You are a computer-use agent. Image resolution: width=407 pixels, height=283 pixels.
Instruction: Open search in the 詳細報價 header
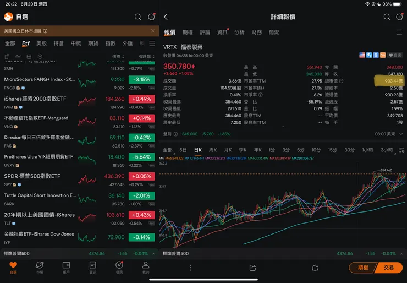pyautogui.click(x=387, y=17)
